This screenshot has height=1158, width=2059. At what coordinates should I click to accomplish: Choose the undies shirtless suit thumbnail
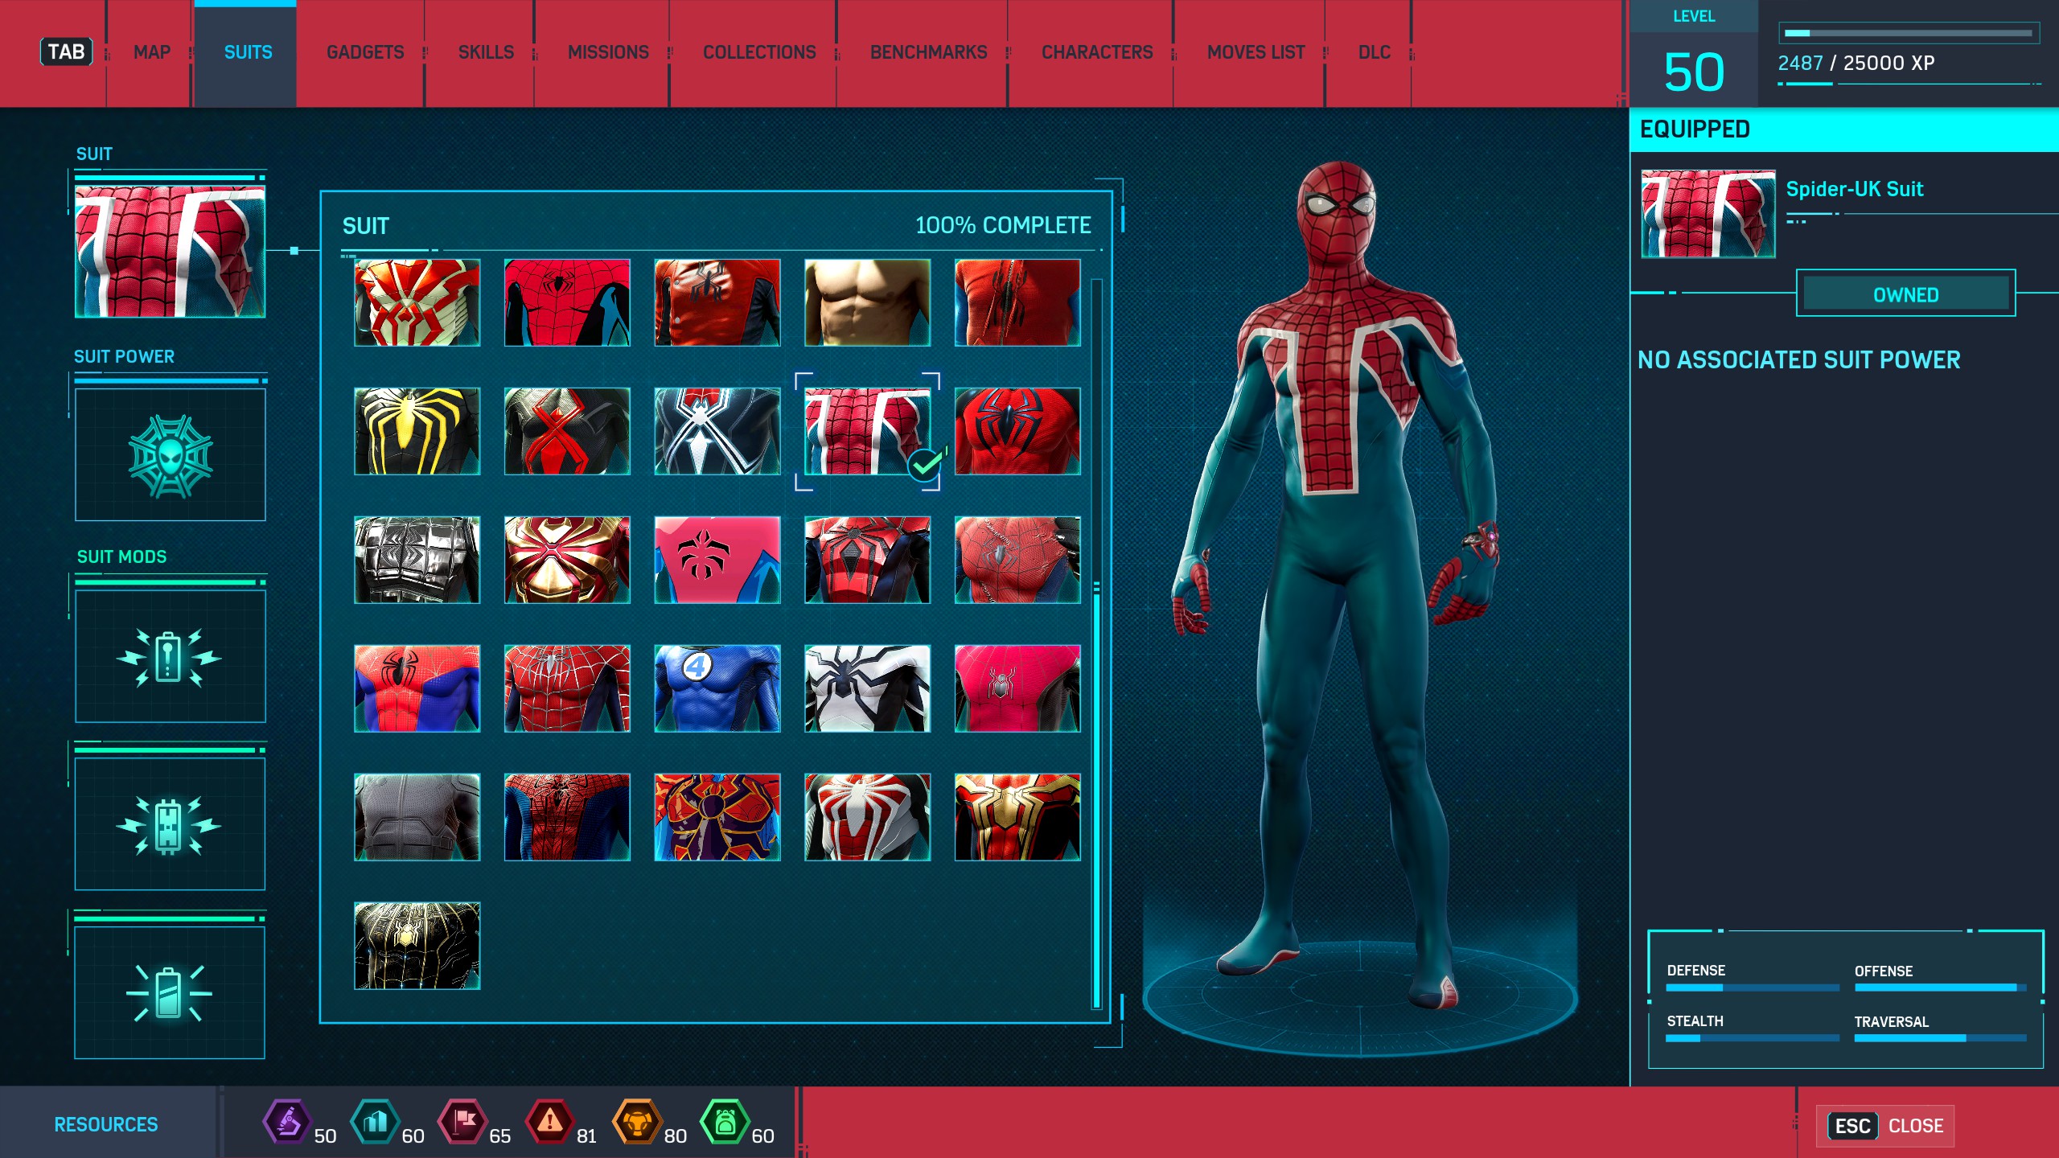867,302
